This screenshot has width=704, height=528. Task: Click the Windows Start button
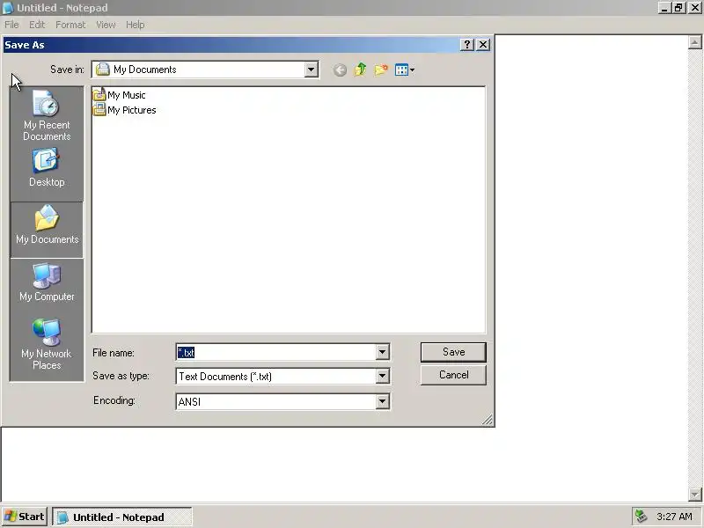[25, 517]
